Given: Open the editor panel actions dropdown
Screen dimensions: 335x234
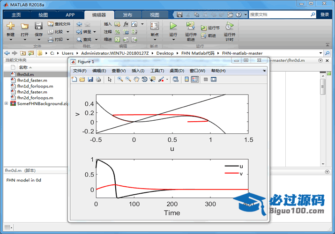Looking at the screenshot, I should 320,60.
